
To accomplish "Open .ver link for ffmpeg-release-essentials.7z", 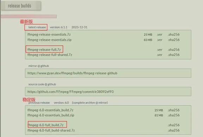I will [160, 34].
